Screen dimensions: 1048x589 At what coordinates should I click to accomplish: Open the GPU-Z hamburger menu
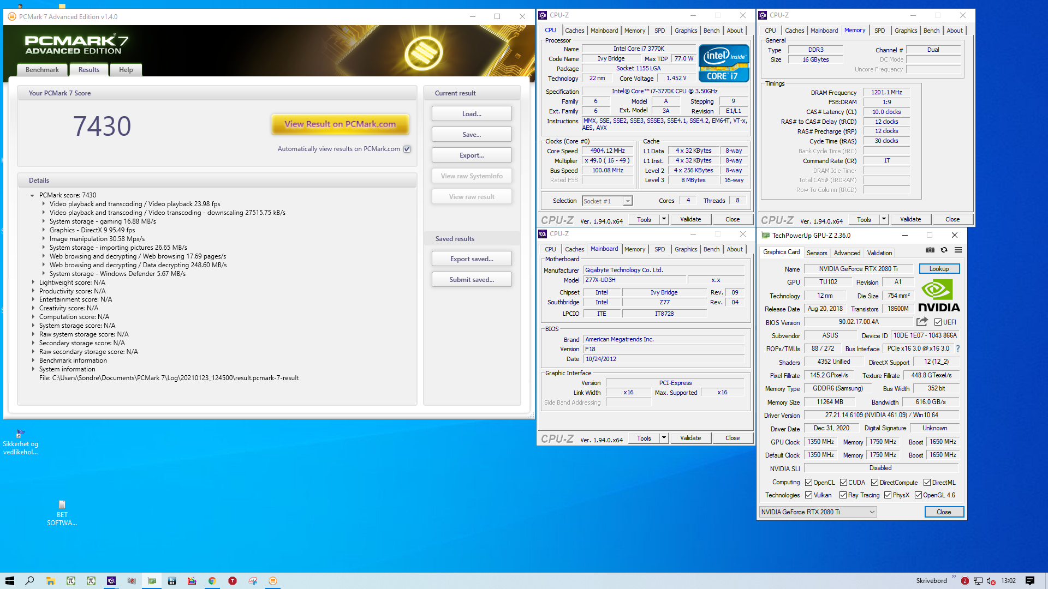(958, 250)
